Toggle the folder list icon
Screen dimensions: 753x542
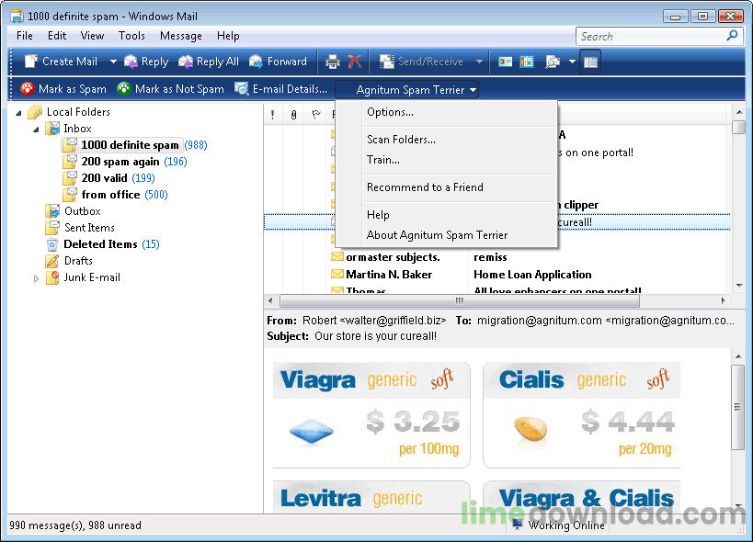pos(590,62)
